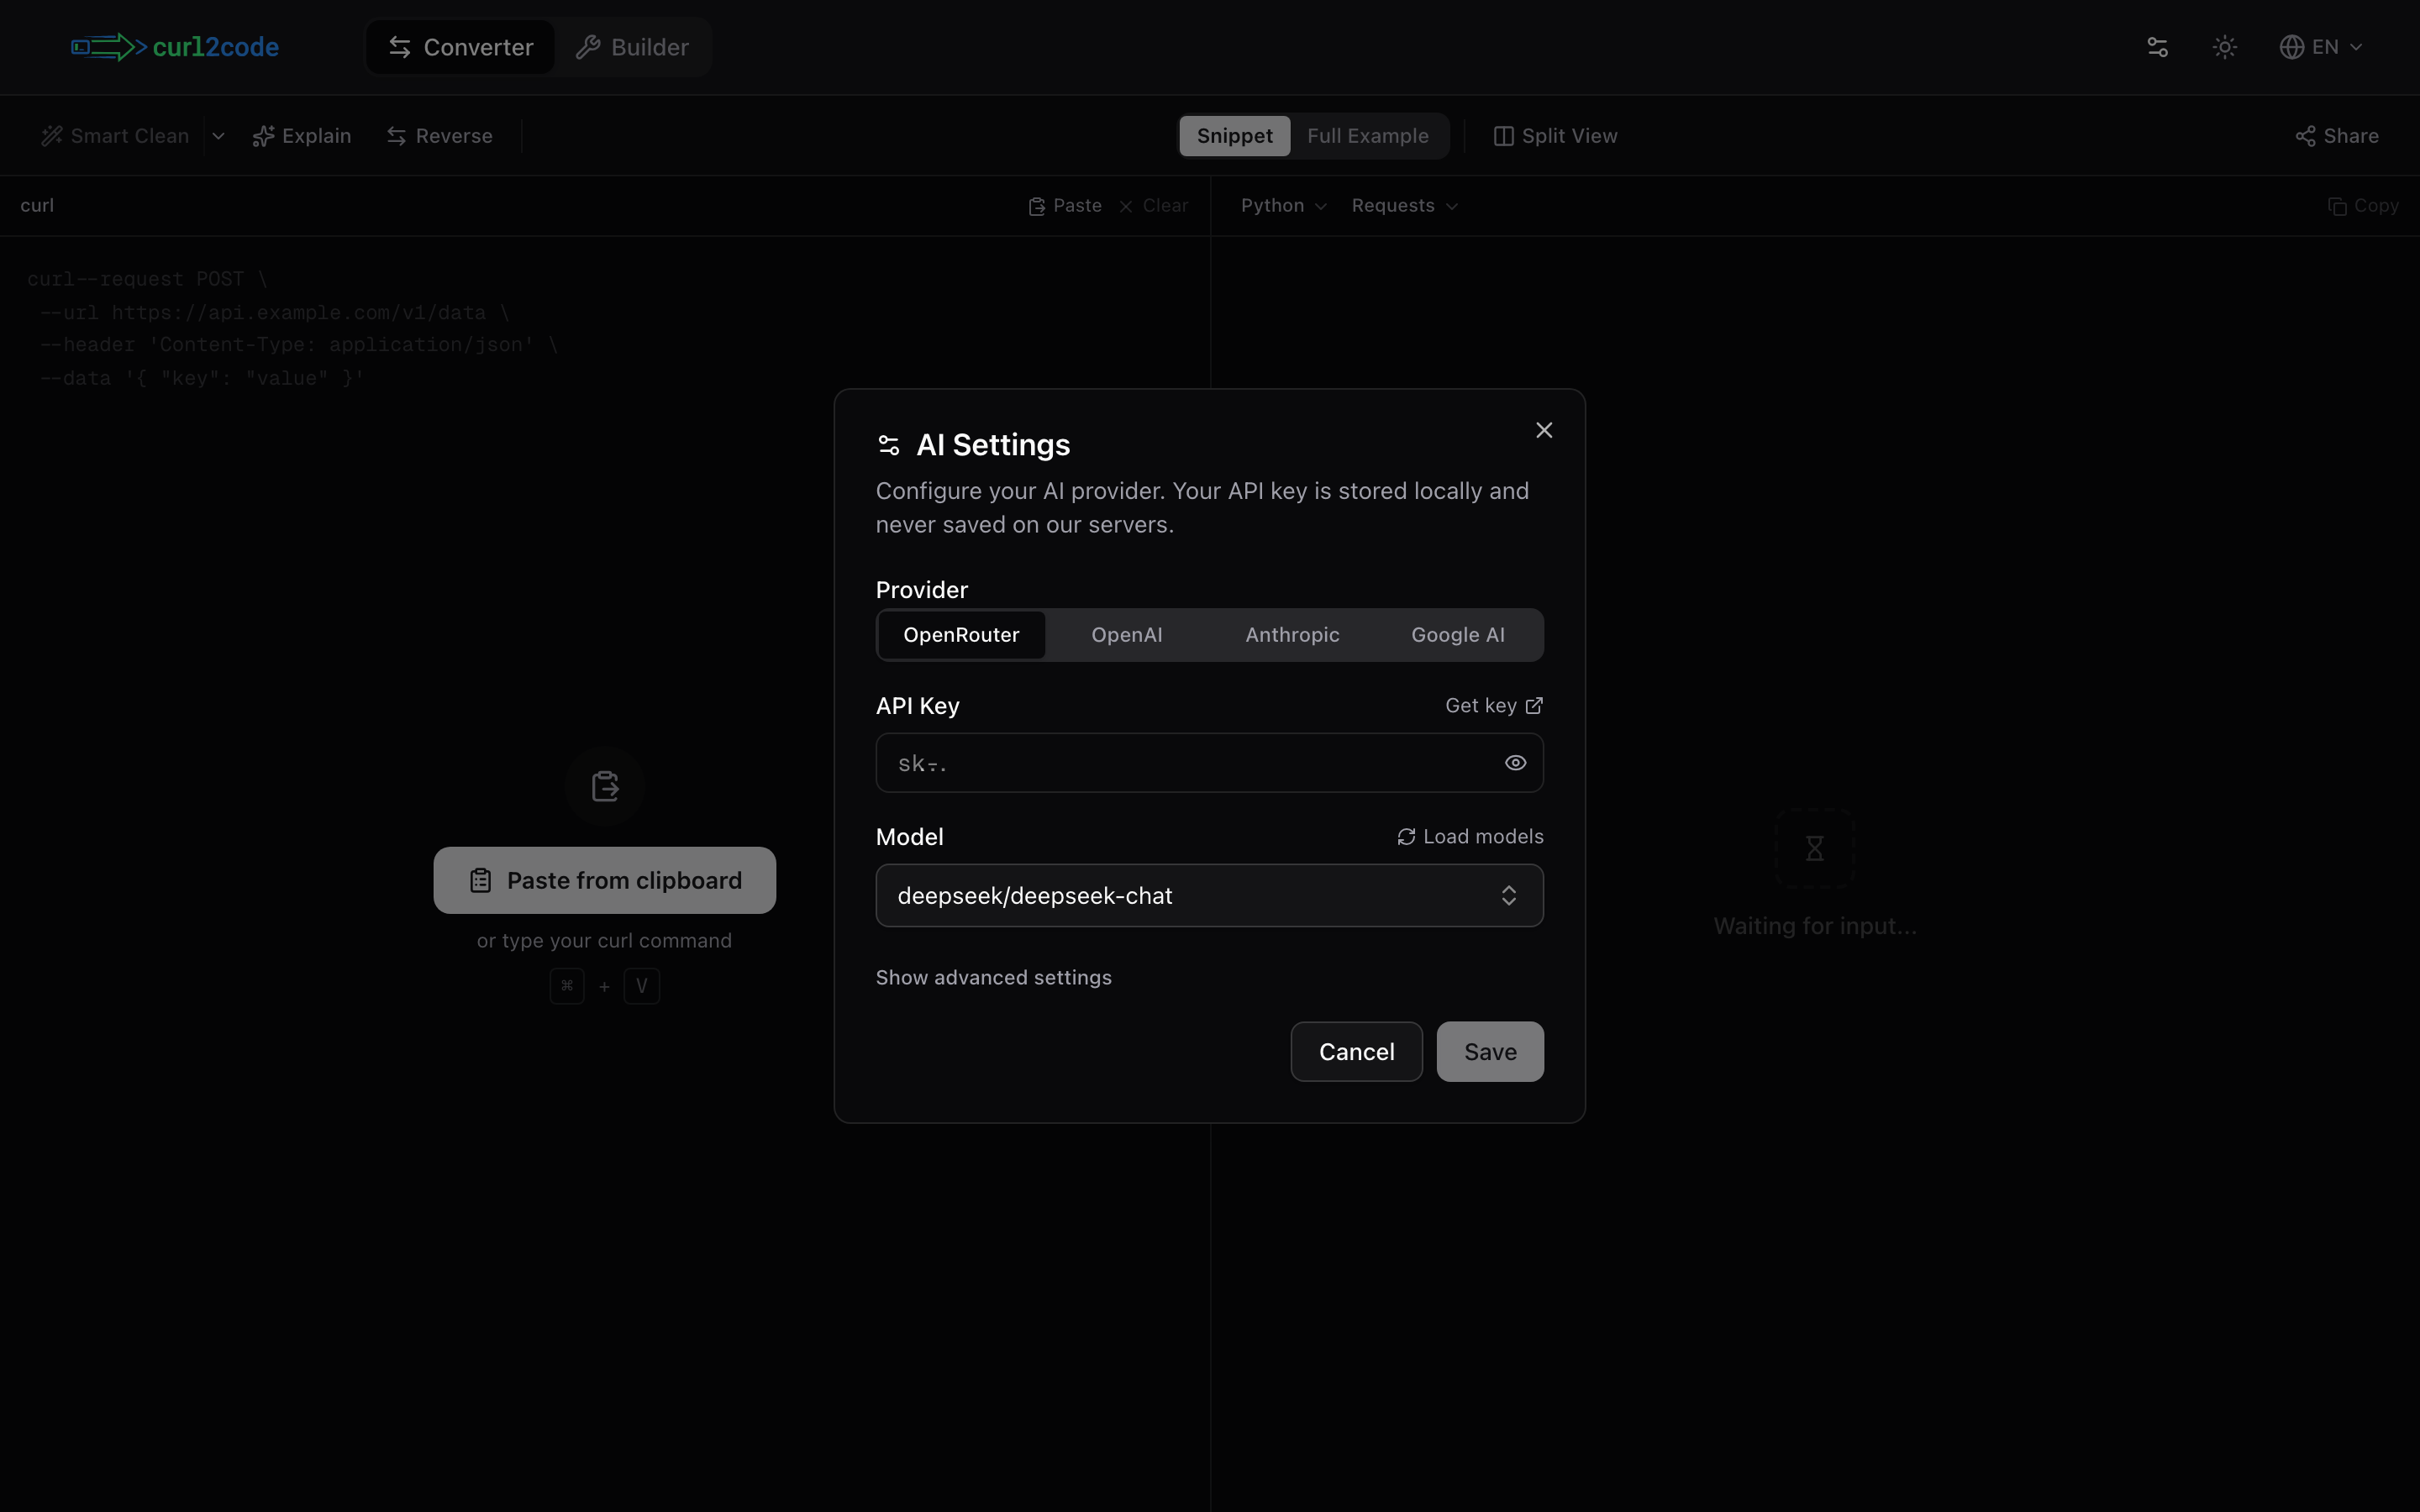2420x1512 pixels.
Task: Click the external link icon beside Get key
Action: point(1534,706)
